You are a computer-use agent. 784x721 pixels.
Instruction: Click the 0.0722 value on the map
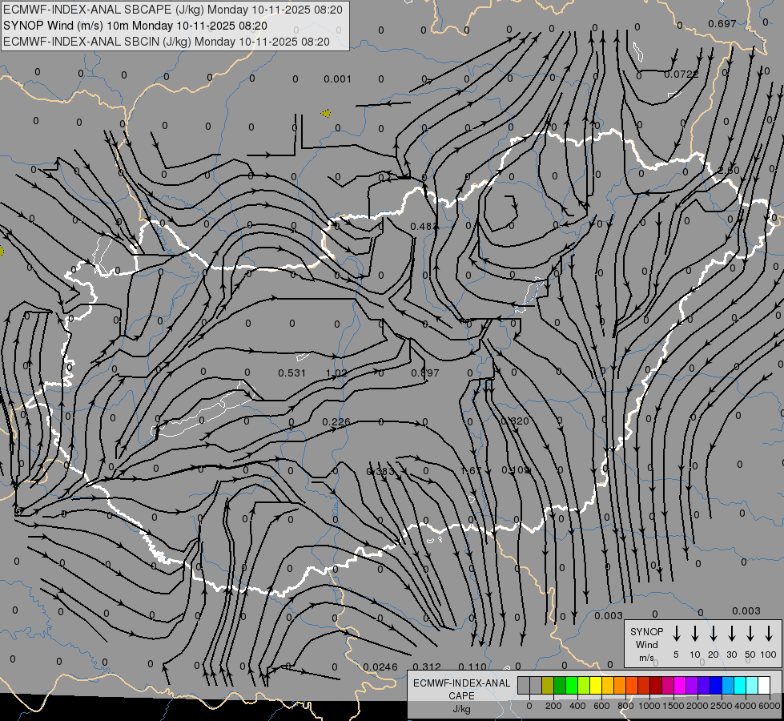coord(681,74)
